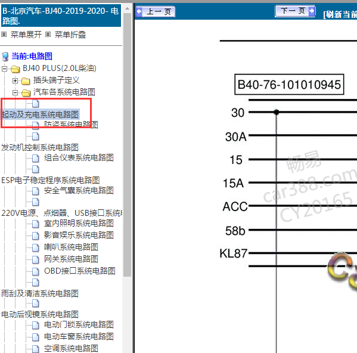Image resolution: width=357 pixels, height=353 pixels.
Task: Click the 30A power line label
Action: [235, 137]
